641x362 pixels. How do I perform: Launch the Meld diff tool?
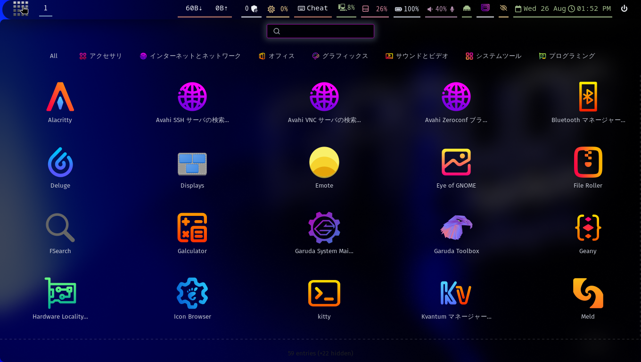pyautogui.click(x=588, y=299)
